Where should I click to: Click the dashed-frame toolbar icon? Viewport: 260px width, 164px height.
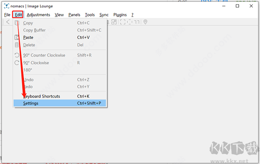click(x=130, y=22)
